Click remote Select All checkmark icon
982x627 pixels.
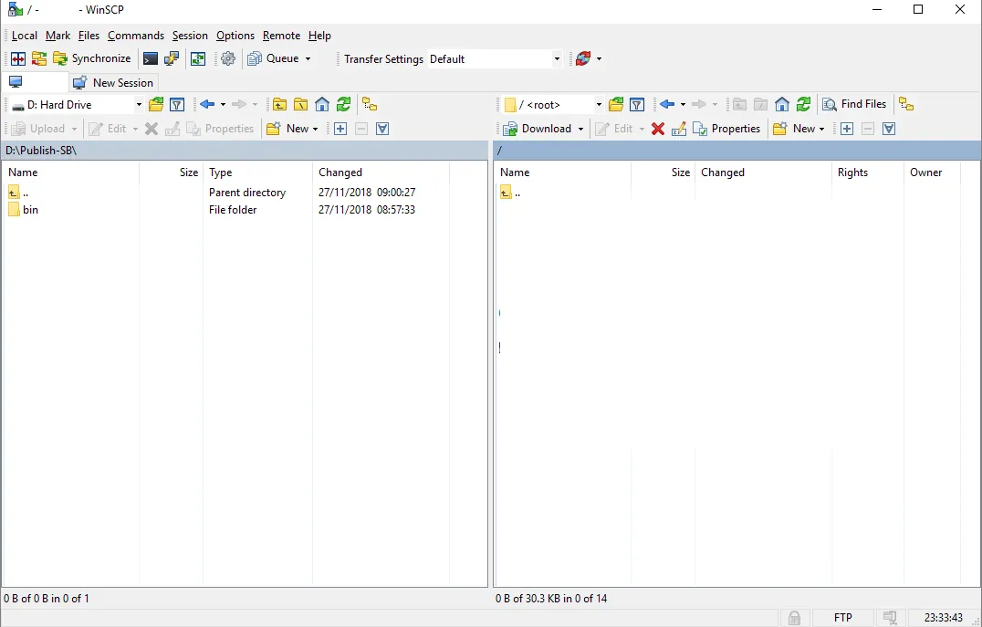[x=889, y=129]
